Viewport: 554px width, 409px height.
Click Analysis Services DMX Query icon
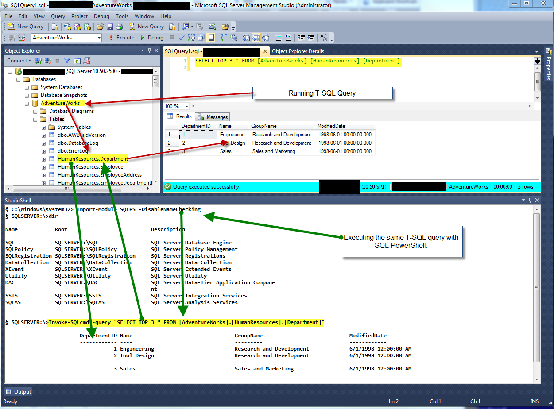(77, 27)
